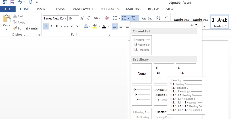Open the Font dialog launcher
Viewport: 231px width, 119px height.
point(109,35)
